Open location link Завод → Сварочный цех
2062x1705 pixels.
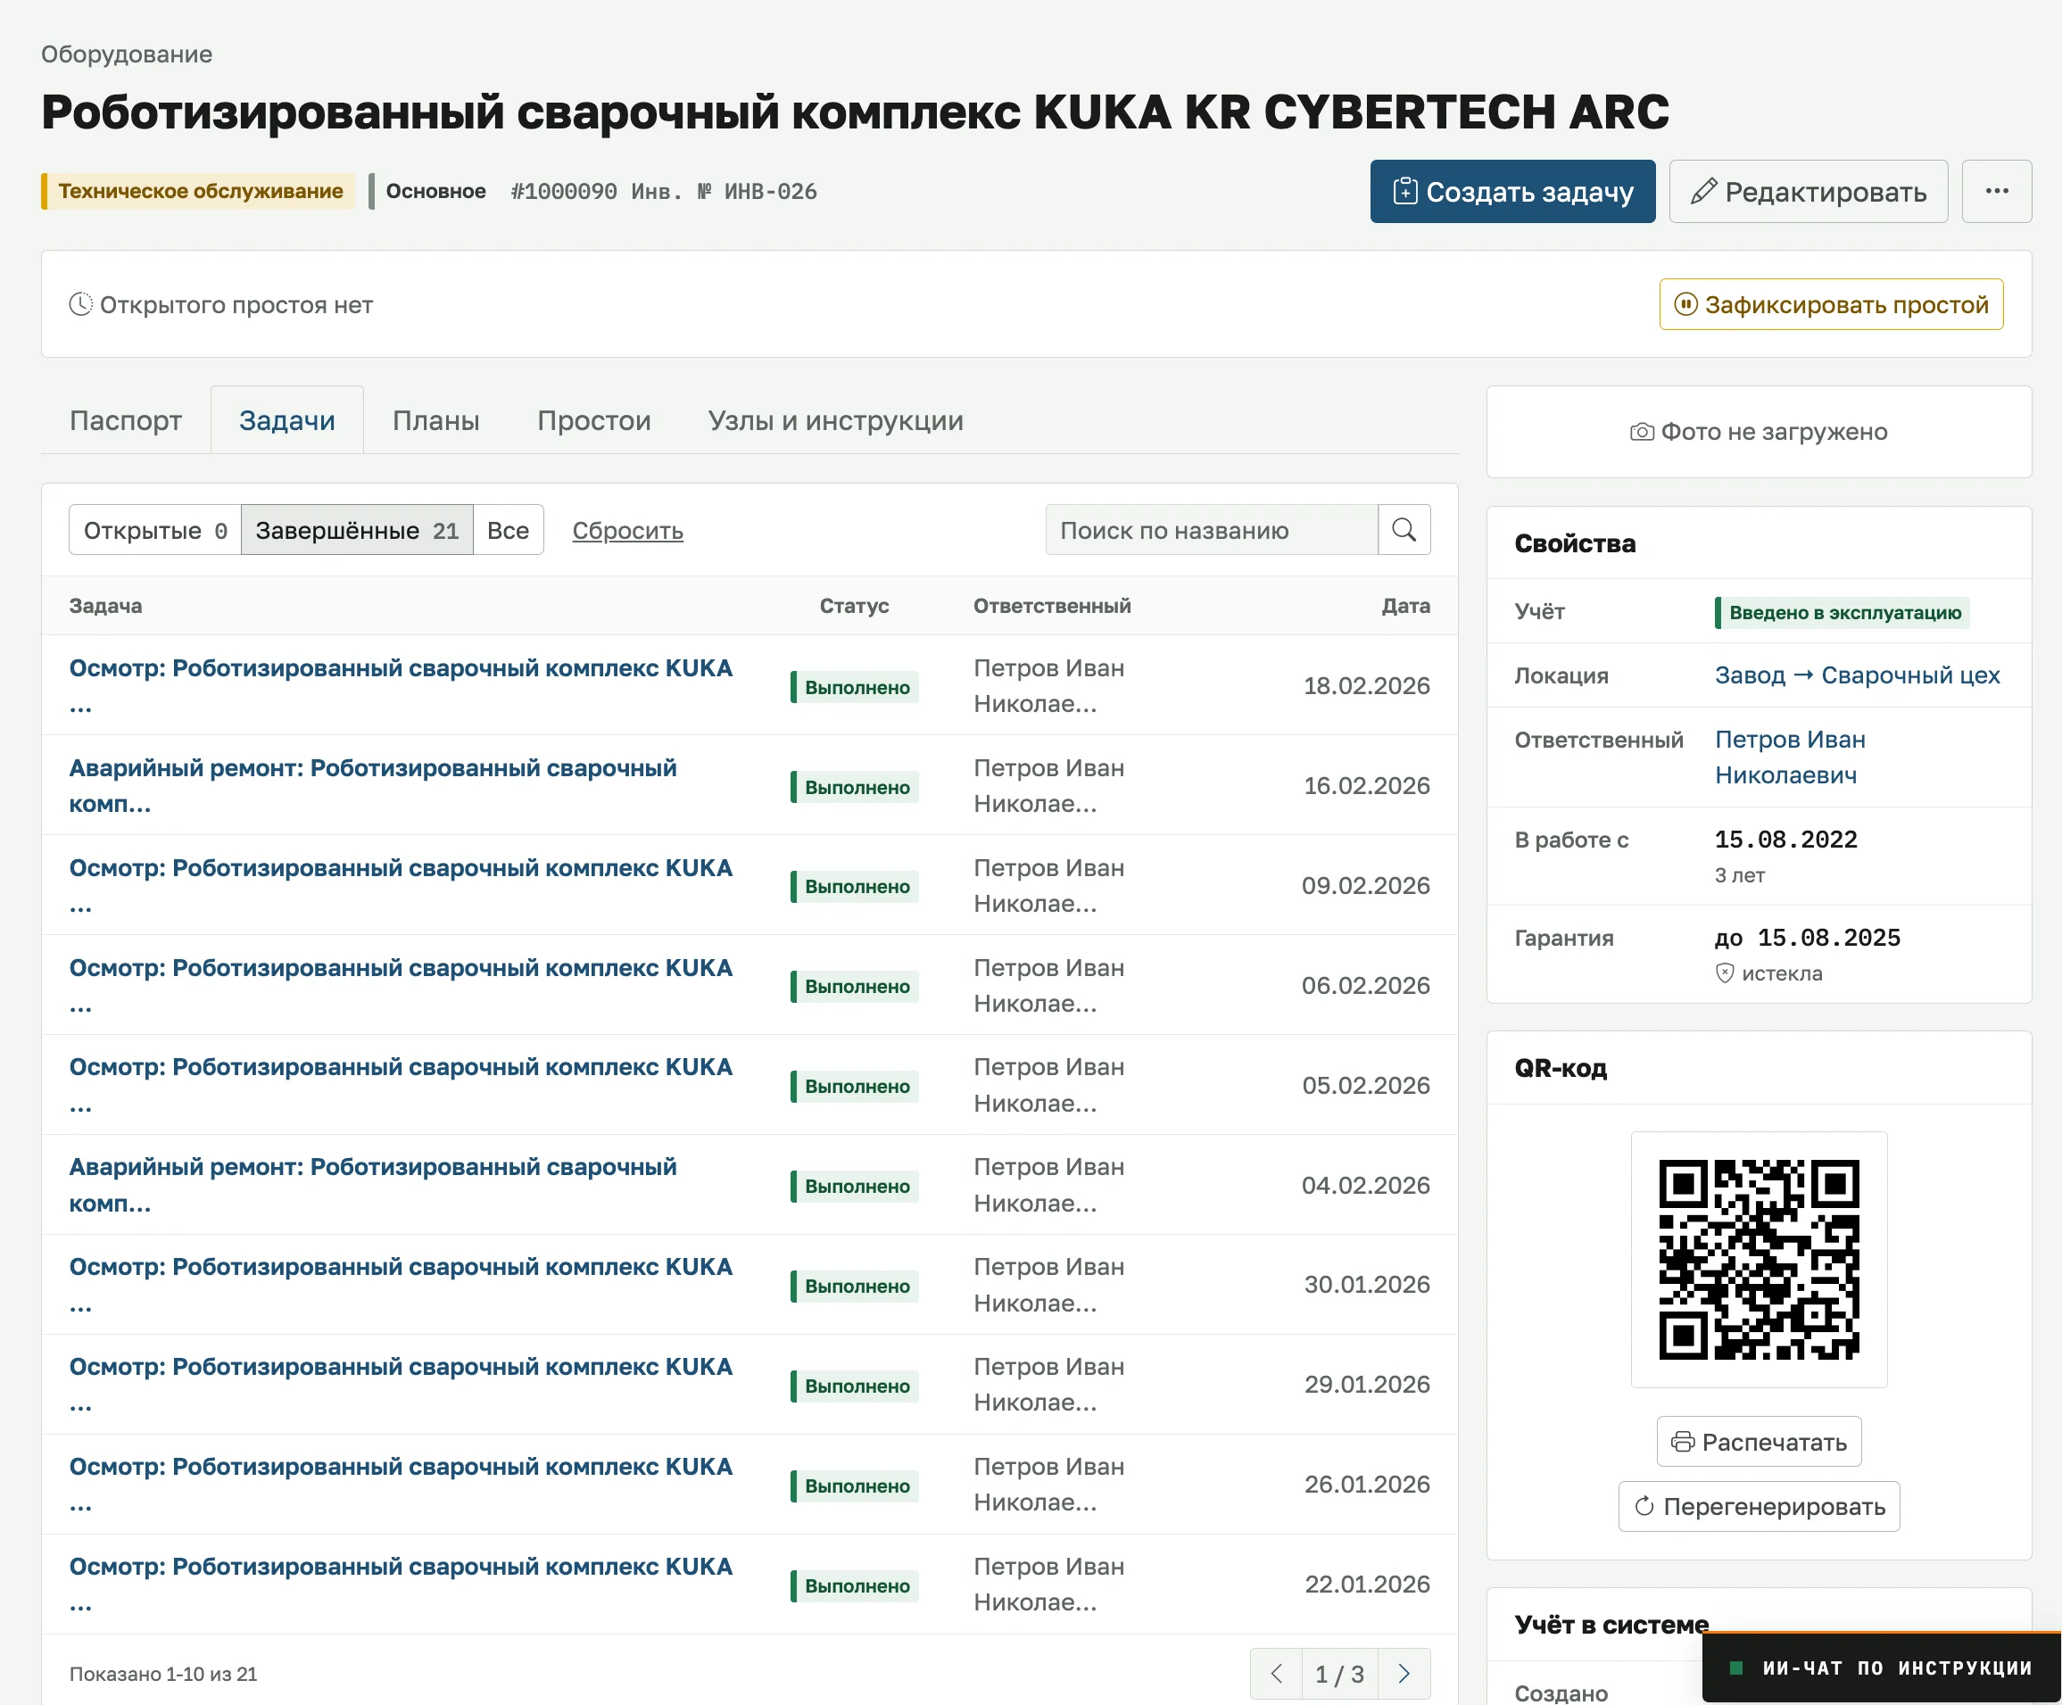[x=1857, y=675]
